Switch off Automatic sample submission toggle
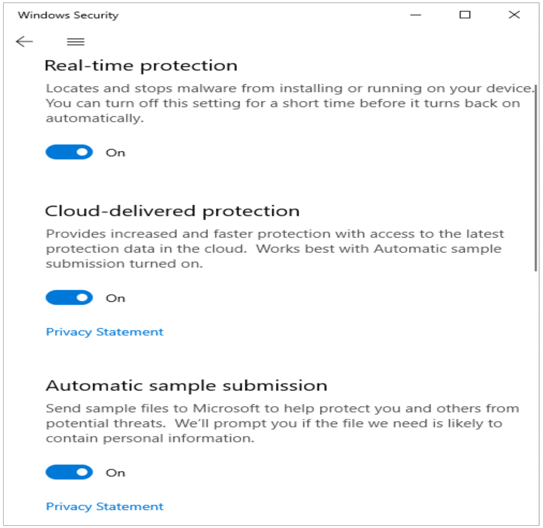 (69, 472)
